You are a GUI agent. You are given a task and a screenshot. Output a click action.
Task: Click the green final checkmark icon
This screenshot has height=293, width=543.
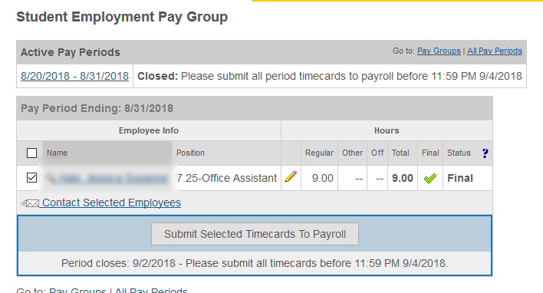430,179
